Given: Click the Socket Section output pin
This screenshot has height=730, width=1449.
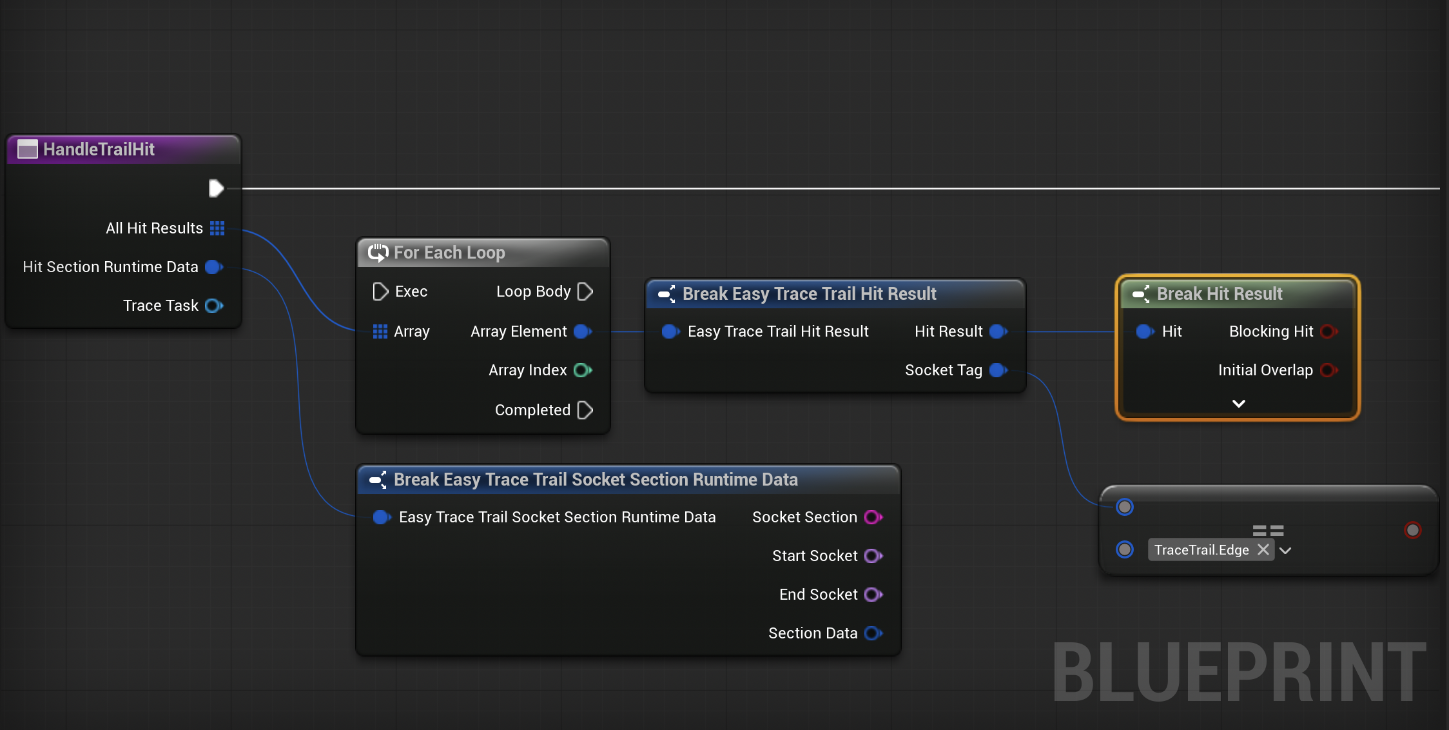Looking at the screenshot, I should (873, 517).
